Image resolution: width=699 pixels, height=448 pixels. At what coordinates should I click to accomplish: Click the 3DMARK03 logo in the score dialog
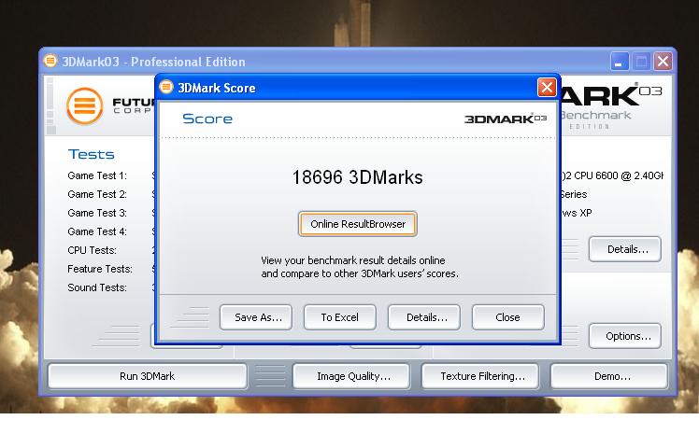(505, 119)
